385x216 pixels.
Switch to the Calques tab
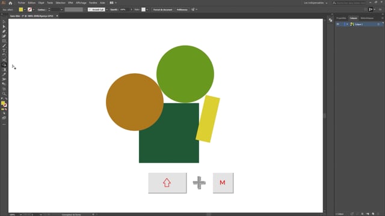[353, 18]
